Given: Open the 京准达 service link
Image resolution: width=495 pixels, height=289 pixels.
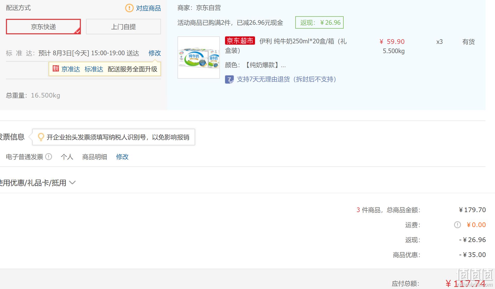Looking at the screenshot, I should click(x=71, y=69).
